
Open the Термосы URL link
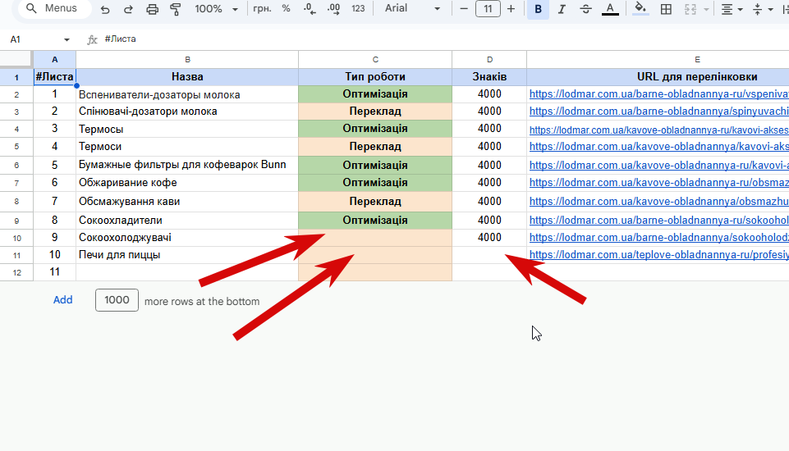point(658,129)
